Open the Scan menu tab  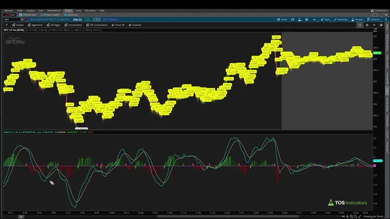tap(41, 11)
